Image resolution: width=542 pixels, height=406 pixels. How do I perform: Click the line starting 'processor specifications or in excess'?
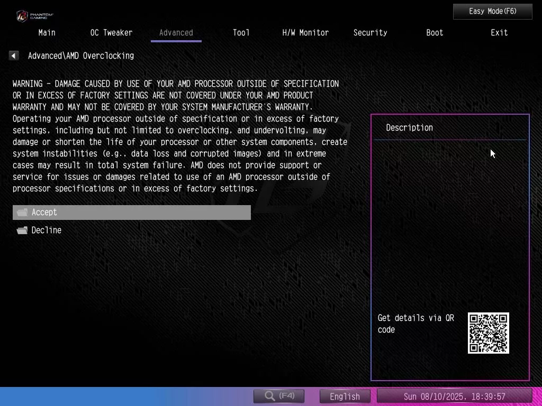pos(135,189)
